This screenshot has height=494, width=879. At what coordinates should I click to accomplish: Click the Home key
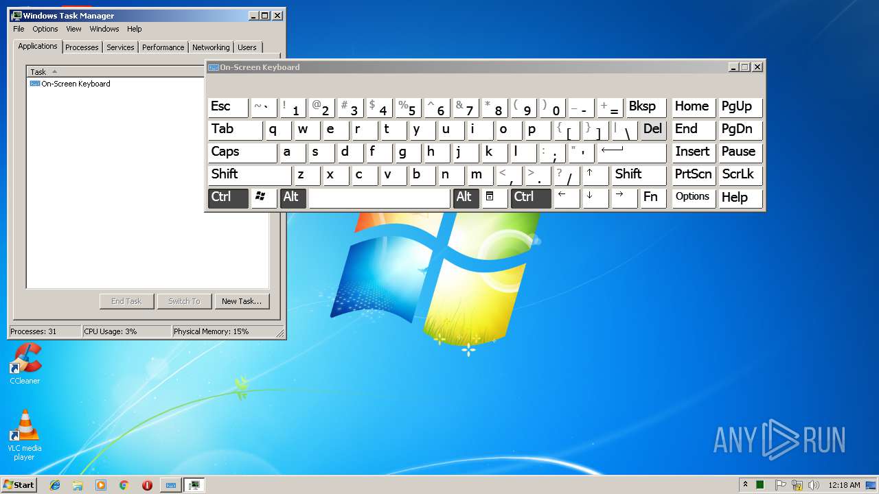point(694,107)
